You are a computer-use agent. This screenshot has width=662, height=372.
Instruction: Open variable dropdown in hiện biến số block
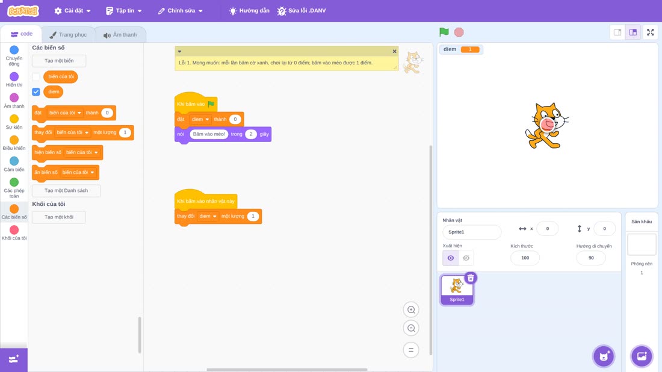[82, 152]
